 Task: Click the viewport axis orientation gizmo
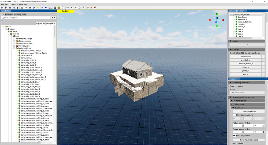[x=217, y=20]
